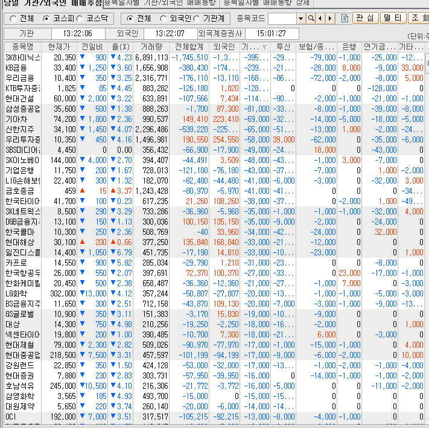Sort by the 전일비 column header
Viewport: 429px width, 428px height.
92,47
